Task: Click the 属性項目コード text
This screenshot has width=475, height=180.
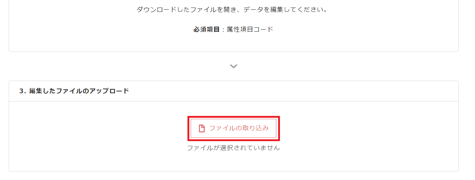Action: point(250,30)
